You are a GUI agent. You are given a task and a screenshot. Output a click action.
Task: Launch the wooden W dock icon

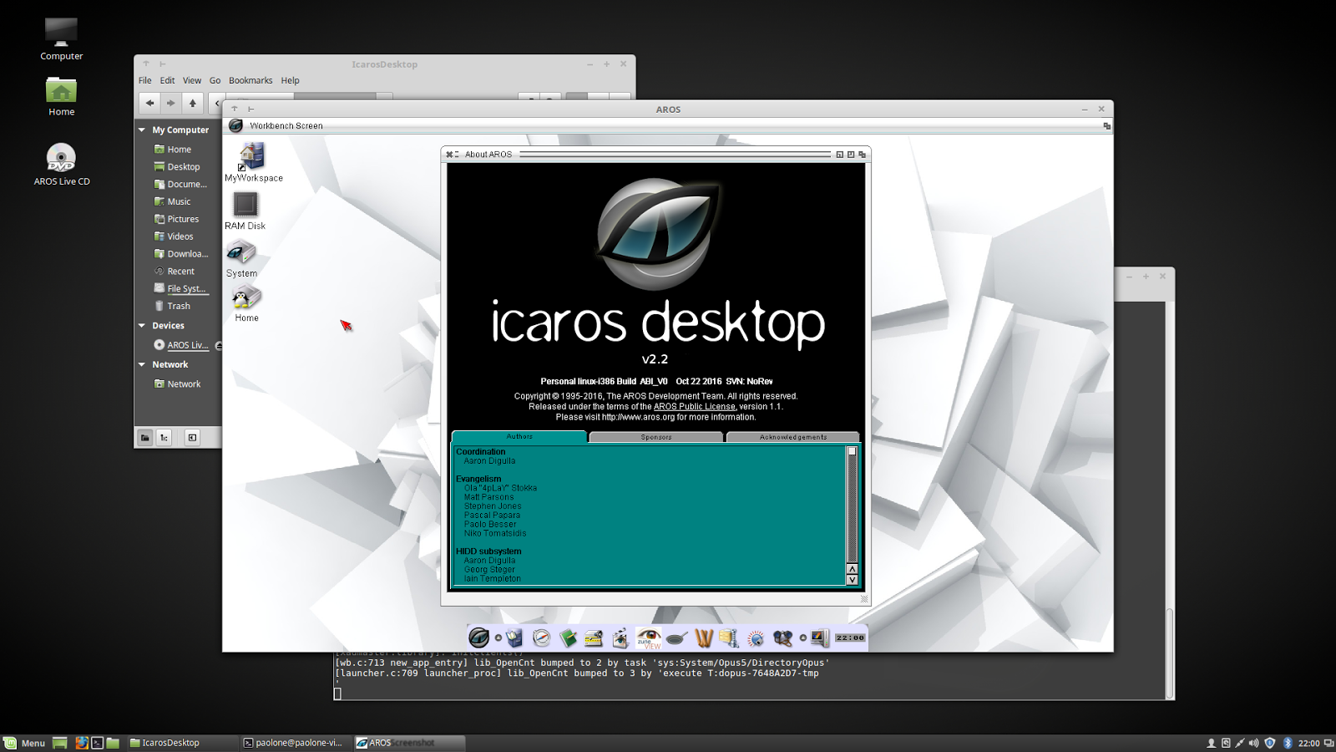click(703, 638)
